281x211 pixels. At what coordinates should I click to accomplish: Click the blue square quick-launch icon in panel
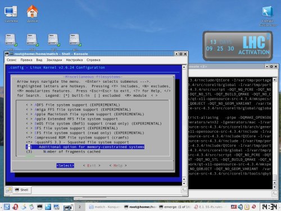coord(48,207)
